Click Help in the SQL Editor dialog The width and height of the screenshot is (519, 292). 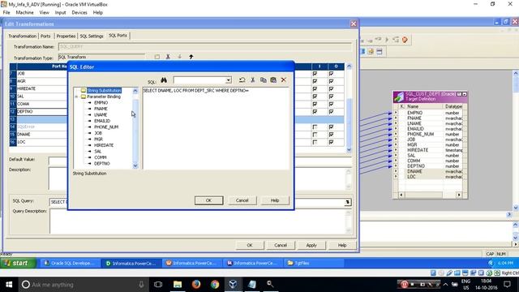coord(275,200)
